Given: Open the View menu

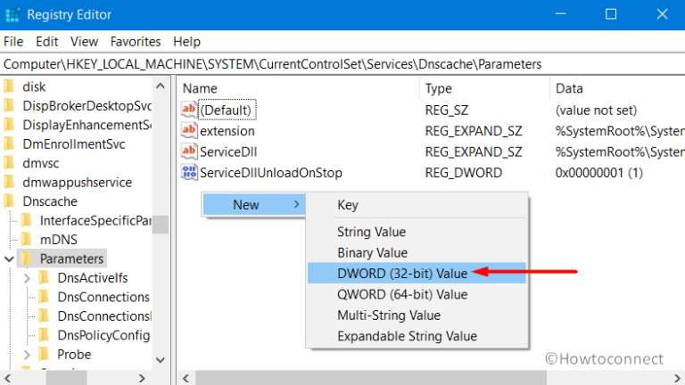Looking at the screenshot, I should coord(85,42).
